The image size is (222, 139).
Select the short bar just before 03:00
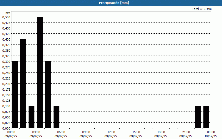pyautogui.click(x=32, y=117)
